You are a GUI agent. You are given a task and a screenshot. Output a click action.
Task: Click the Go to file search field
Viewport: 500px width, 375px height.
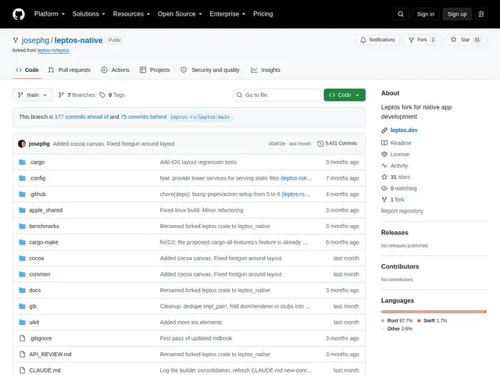pos(277,95)
